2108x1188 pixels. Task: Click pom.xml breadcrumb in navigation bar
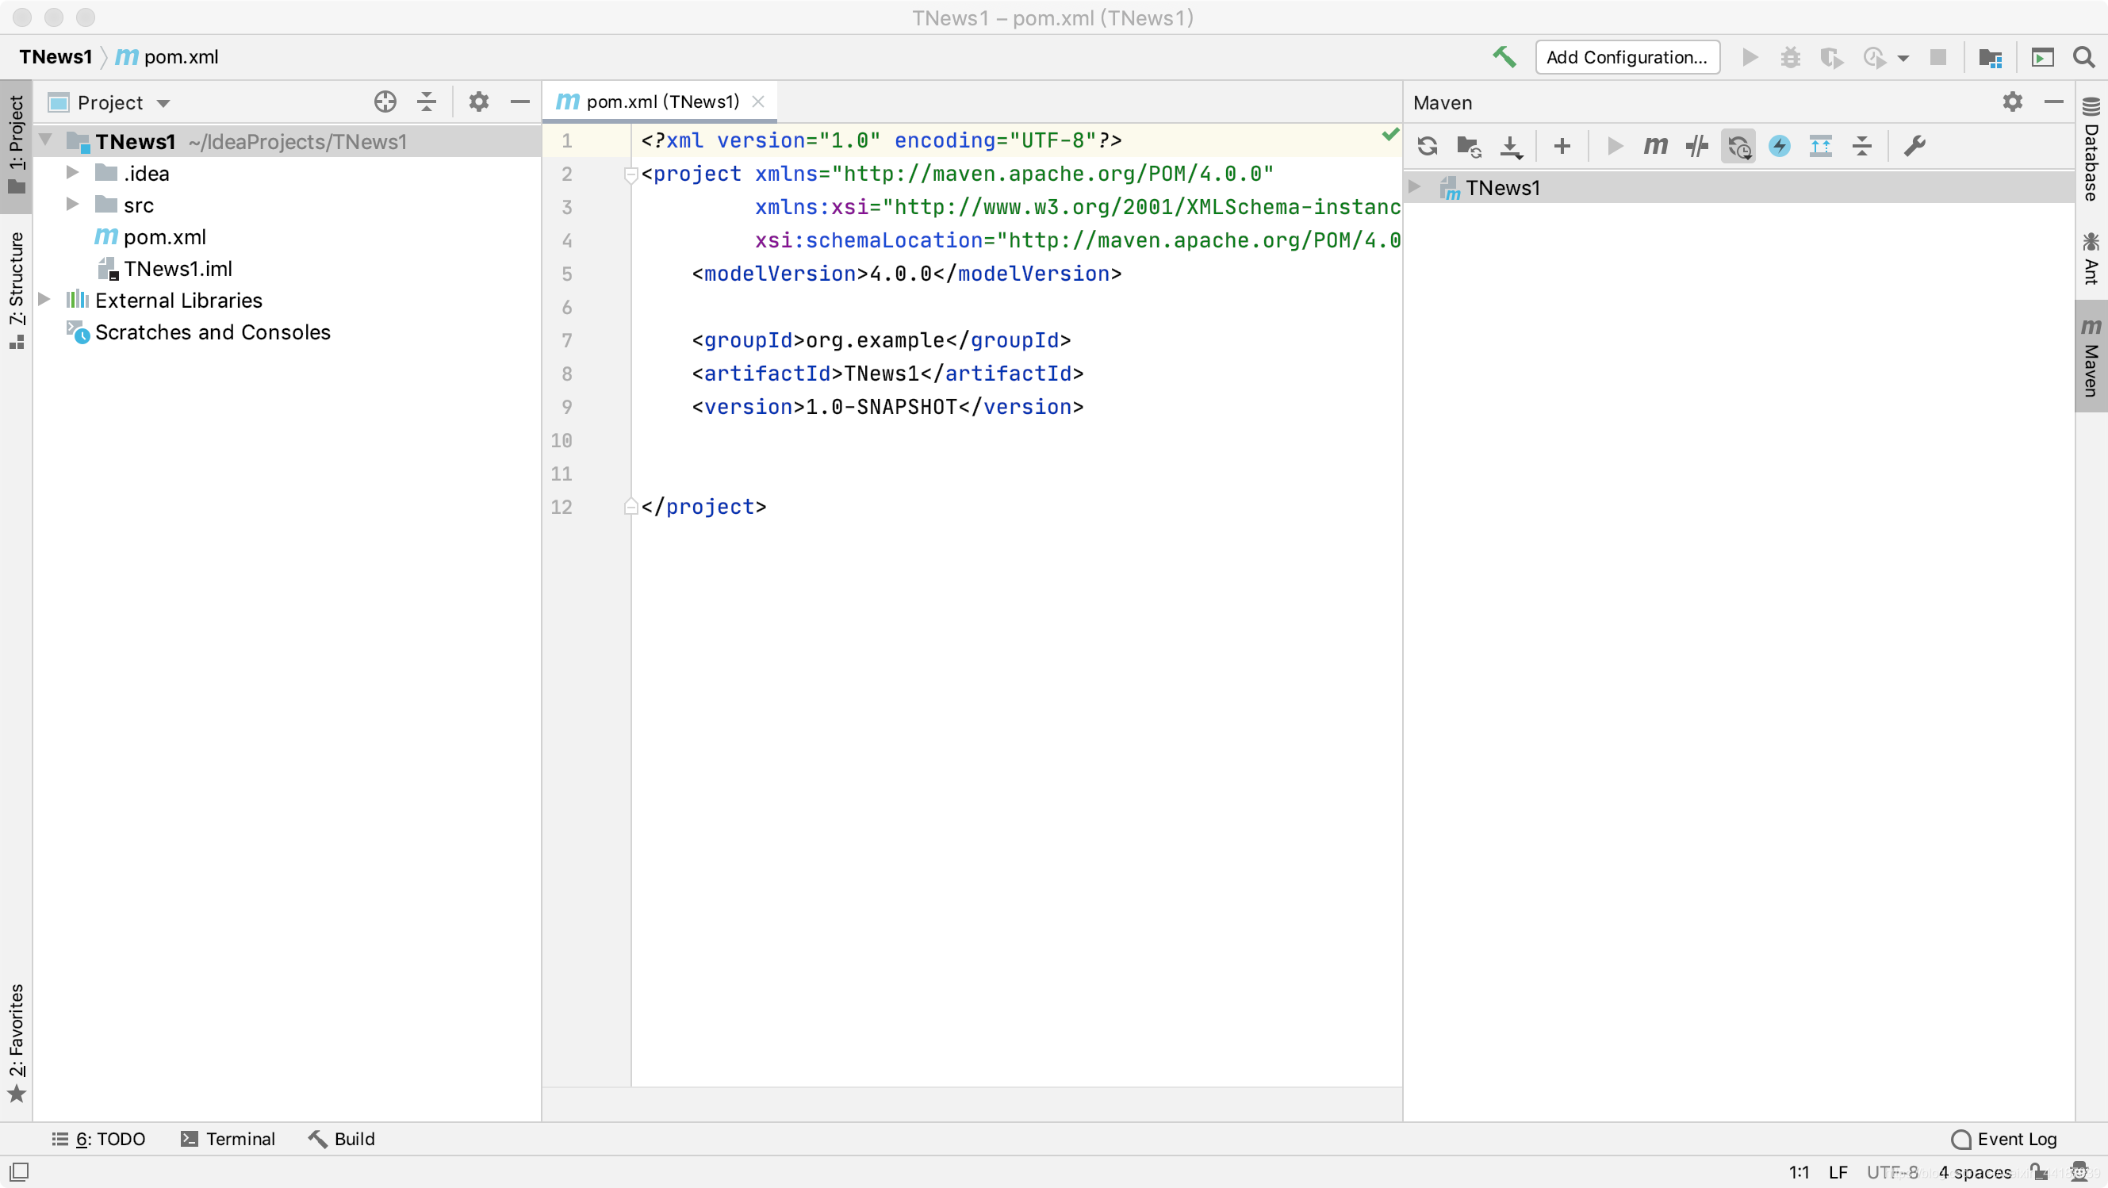click(167, 56)
